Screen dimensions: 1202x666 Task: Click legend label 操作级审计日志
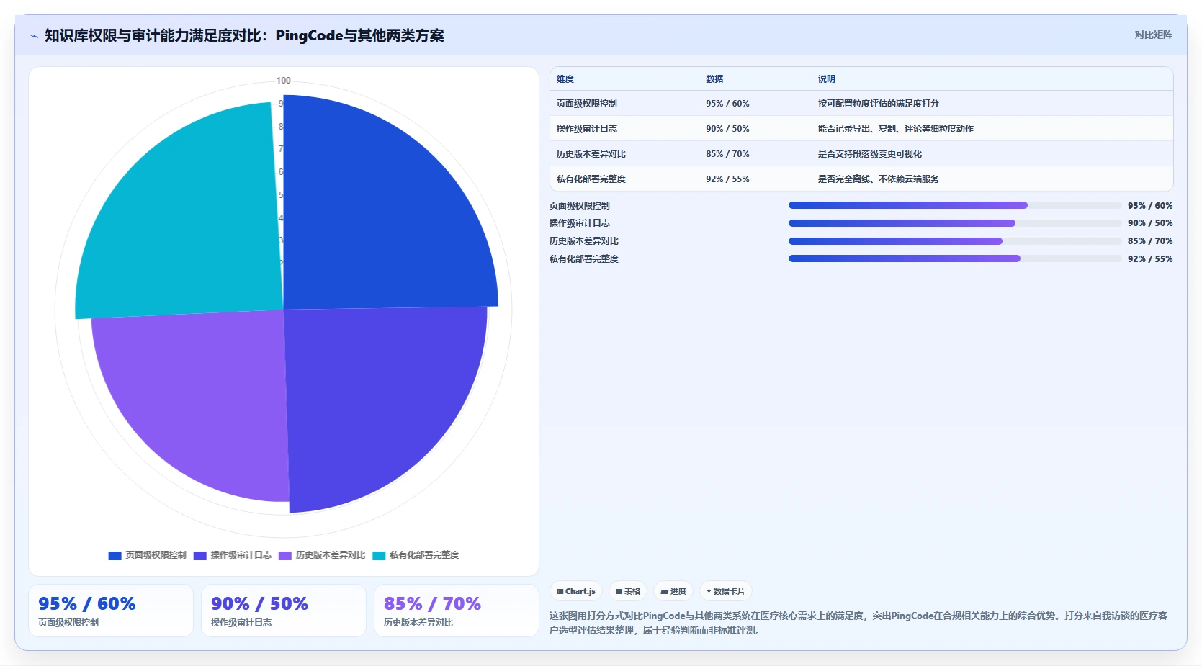(x=241, y=555)
